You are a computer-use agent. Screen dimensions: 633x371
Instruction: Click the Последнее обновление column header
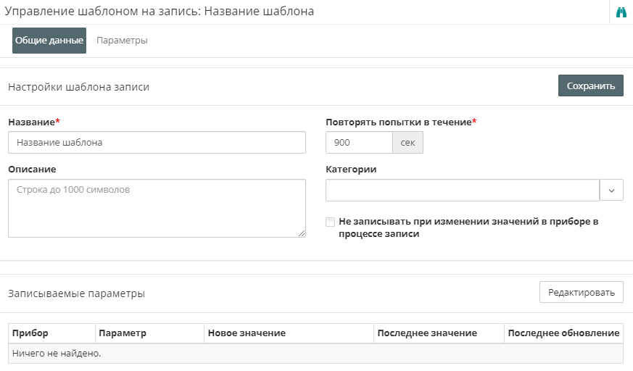coord(563,333)
